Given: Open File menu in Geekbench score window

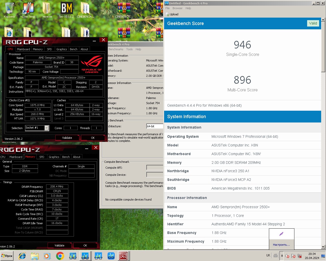Looking at the screenshot, I should coord(167,8).
